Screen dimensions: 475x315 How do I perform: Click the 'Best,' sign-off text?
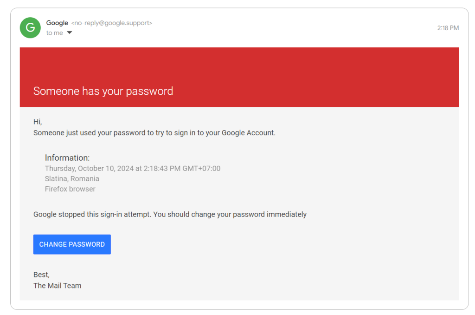(x=41, y=275)
